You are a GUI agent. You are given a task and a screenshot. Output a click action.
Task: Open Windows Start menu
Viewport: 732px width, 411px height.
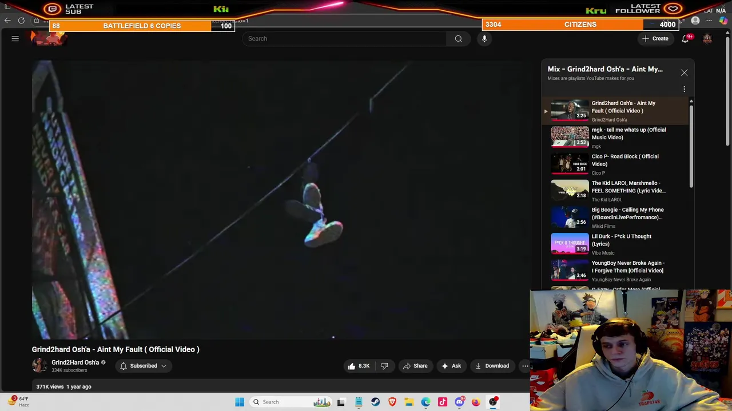pyautogui.click(x=240, y=402)
